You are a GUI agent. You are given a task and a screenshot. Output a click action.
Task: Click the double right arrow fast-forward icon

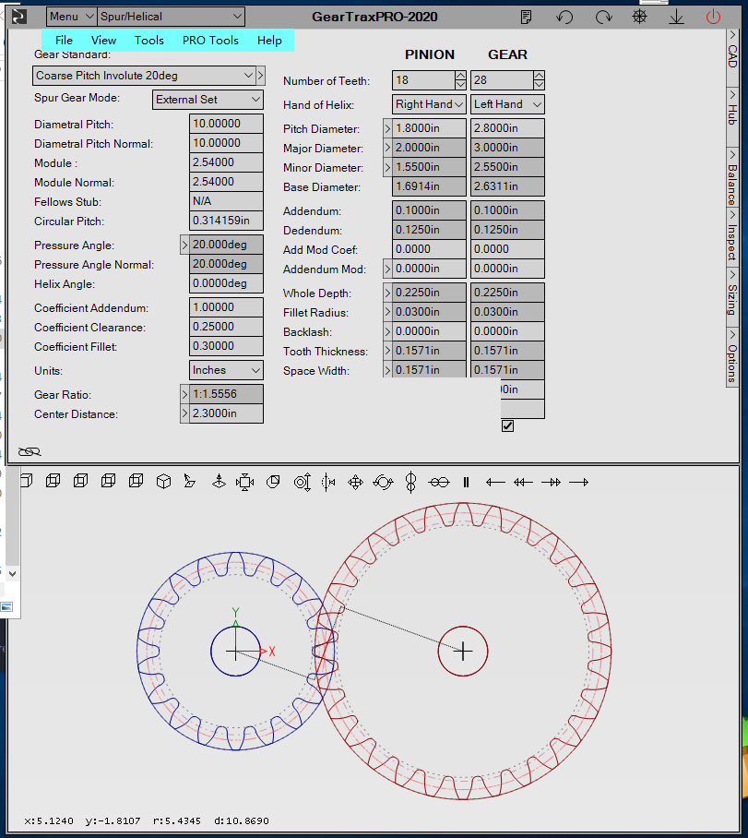point(551,482)
